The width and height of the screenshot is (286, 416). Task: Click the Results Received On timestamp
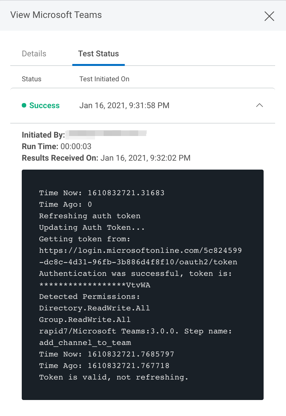coord(145,158)
